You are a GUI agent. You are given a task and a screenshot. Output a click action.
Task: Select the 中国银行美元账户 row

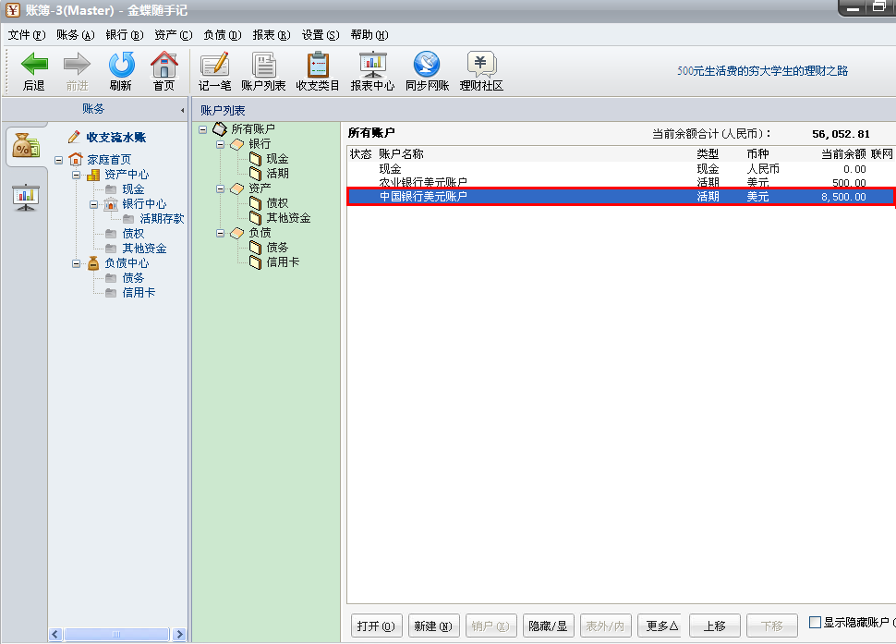coord(620,197)
